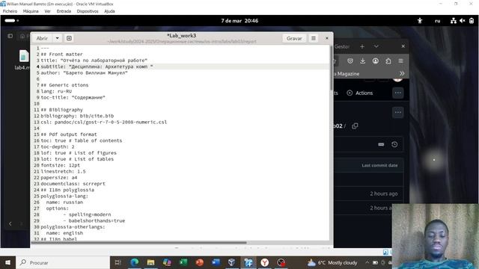This screenshot has height=269, width=479.
Task: Expand the Abrir recent files dropdown arrow
Action: 57,38
